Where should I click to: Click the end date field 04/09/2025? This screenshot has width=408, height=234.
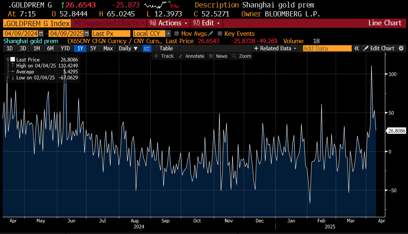(67, 34)
